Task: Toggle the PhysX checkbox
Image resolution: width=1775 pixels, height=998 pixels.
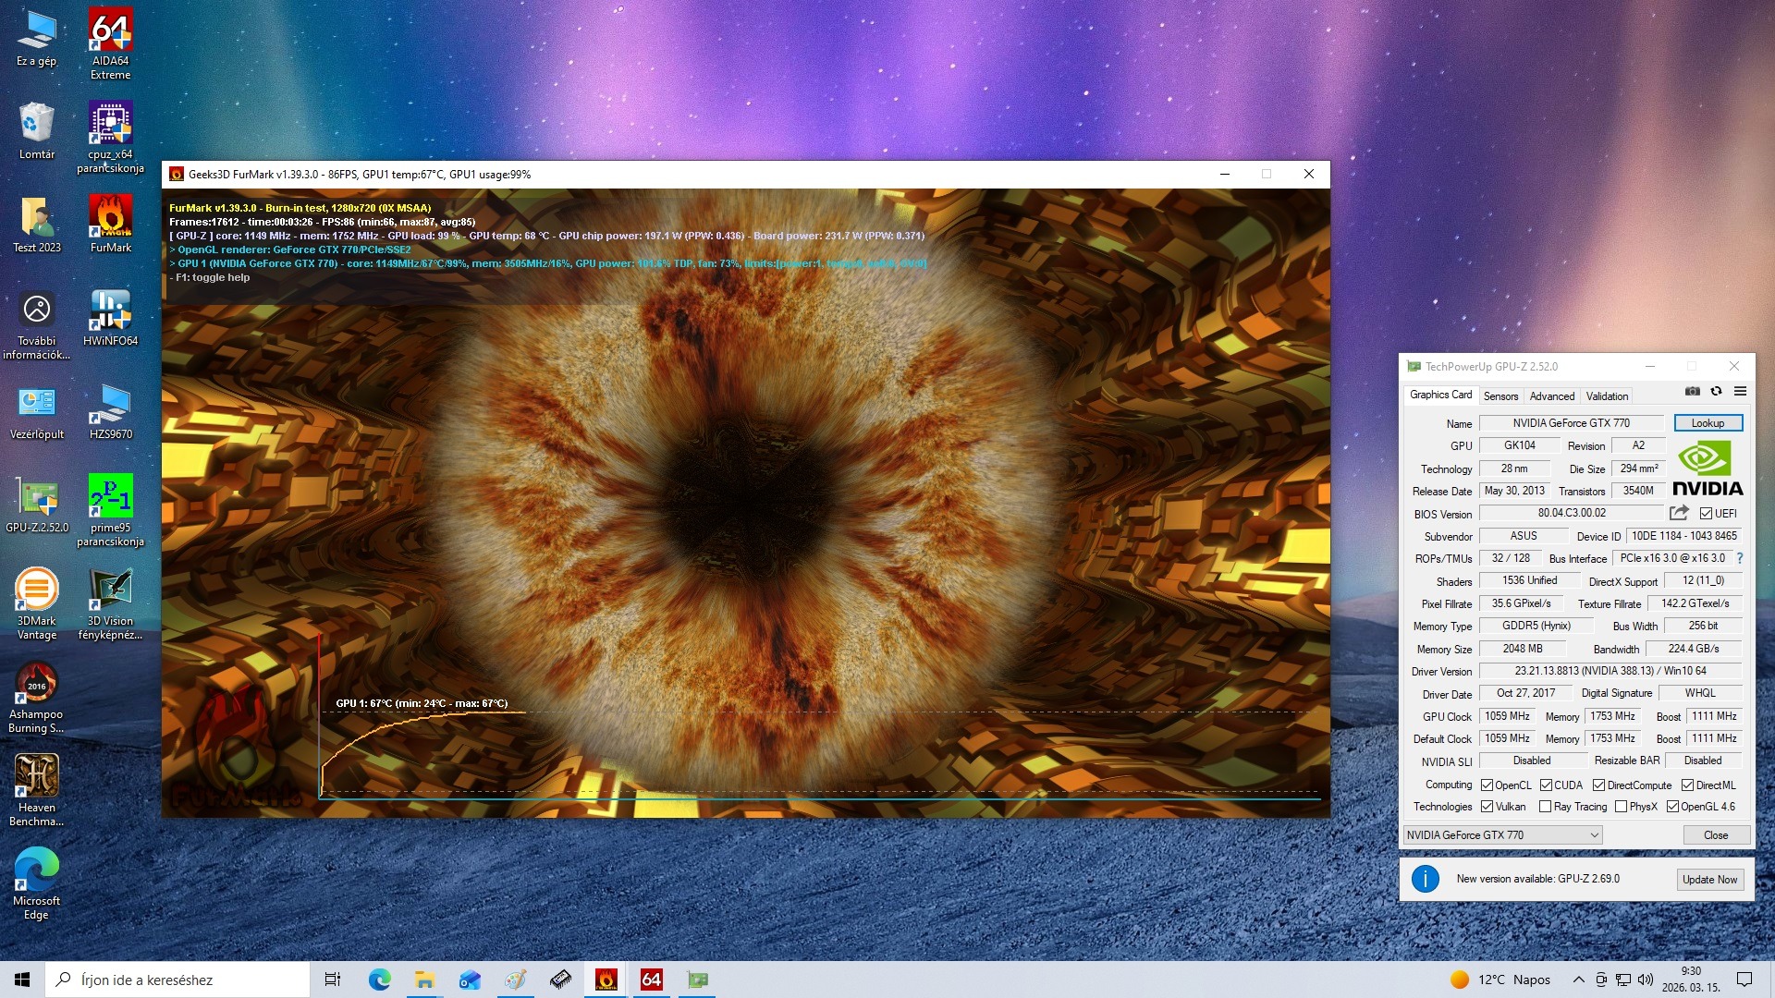Action: pos(1621,807)
